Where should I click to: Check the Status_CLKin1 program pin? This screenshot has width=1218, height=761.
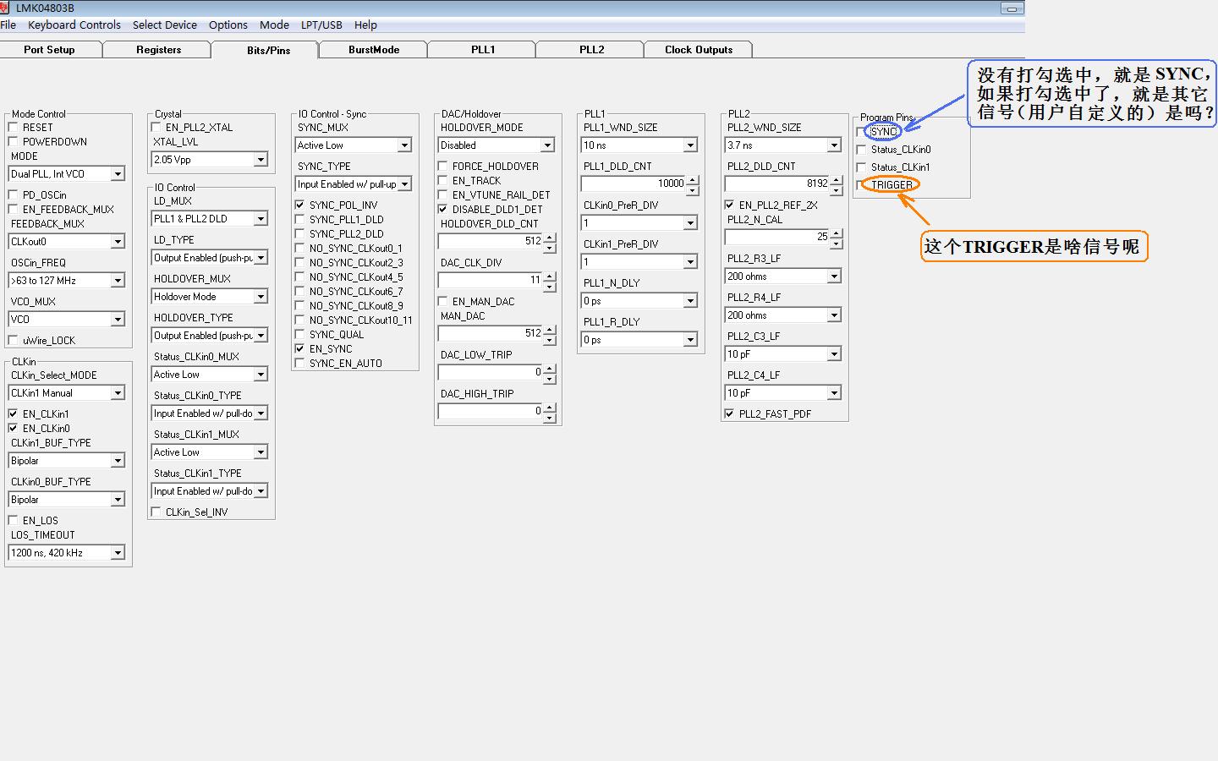862,167
